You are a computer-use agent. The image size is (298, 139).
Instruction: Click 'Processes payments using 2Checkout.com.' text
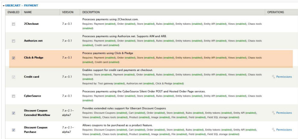110,19
